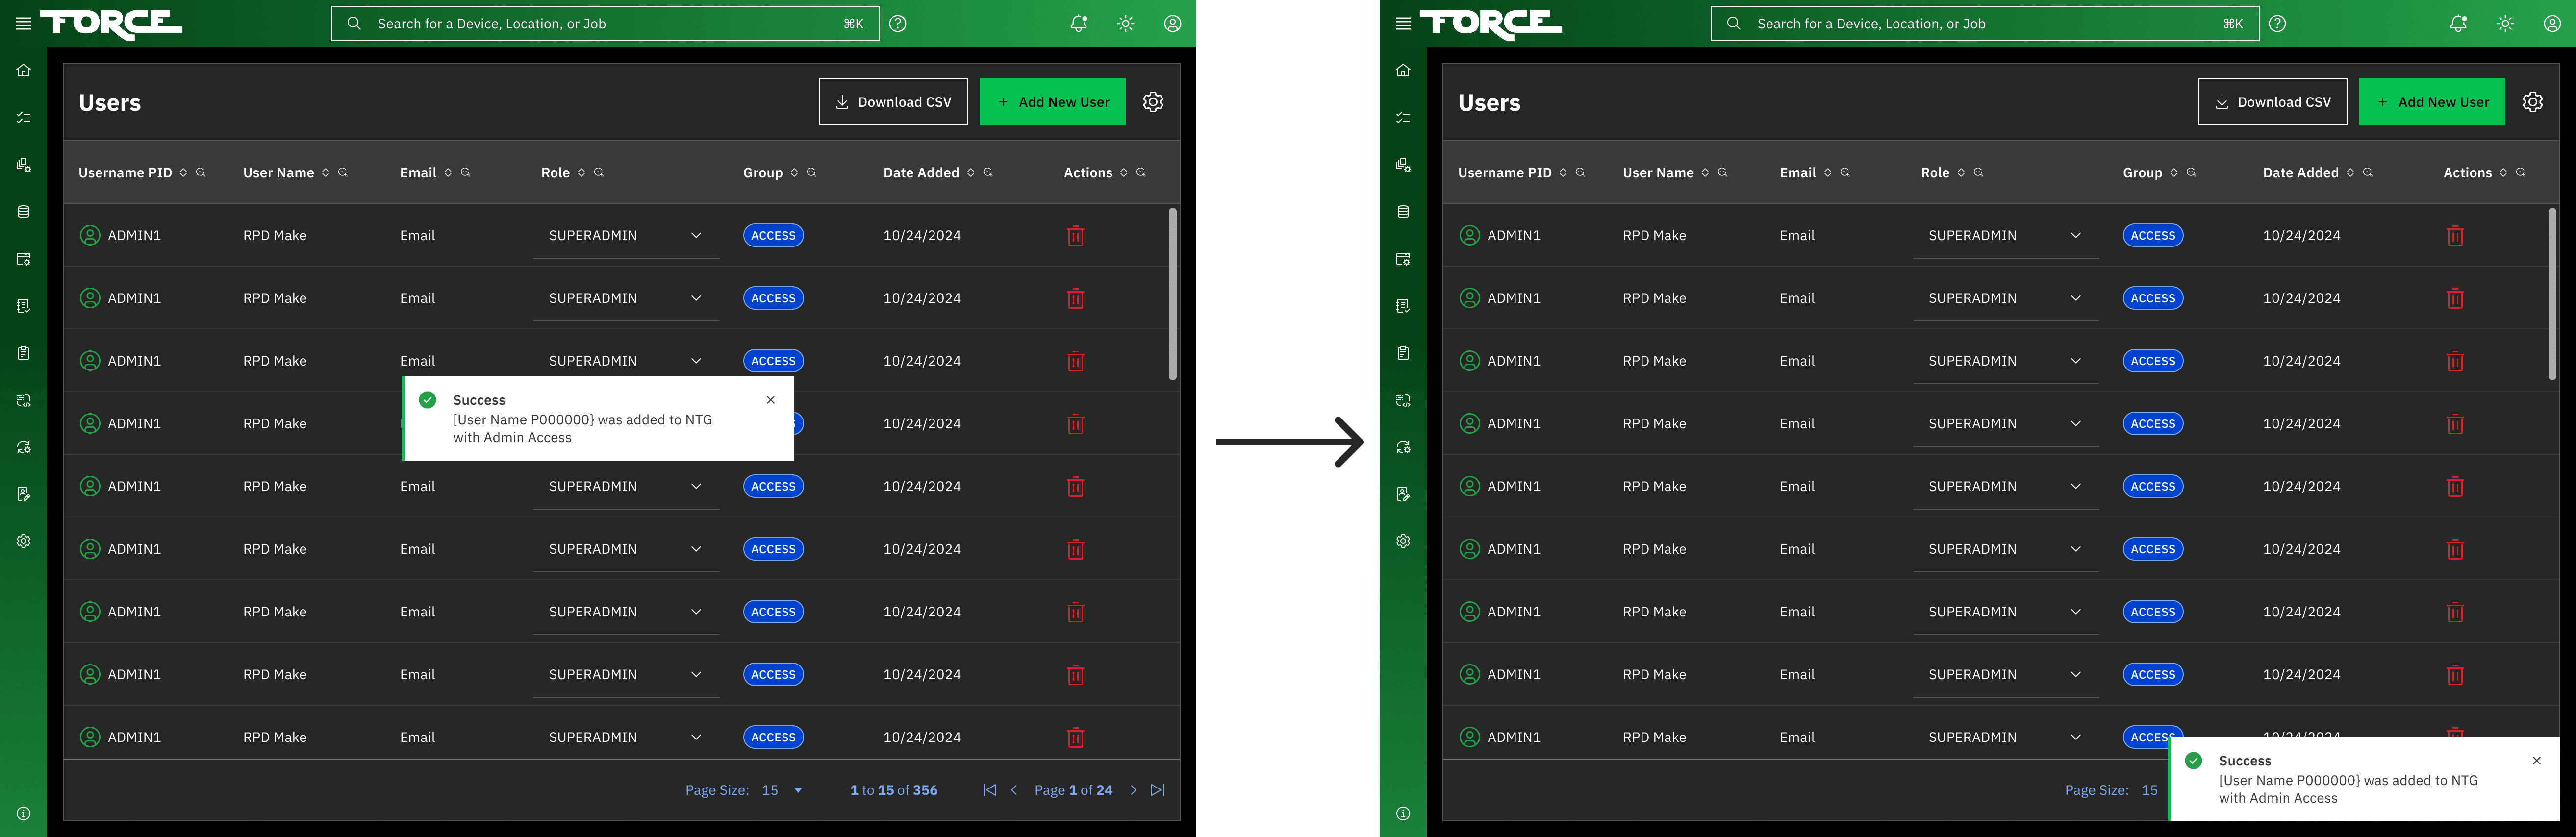Viewport: 2576px width, 837px height.
Task: Toggle light/dark theme sun icon, left mockup
Action: coord(1125,23)
